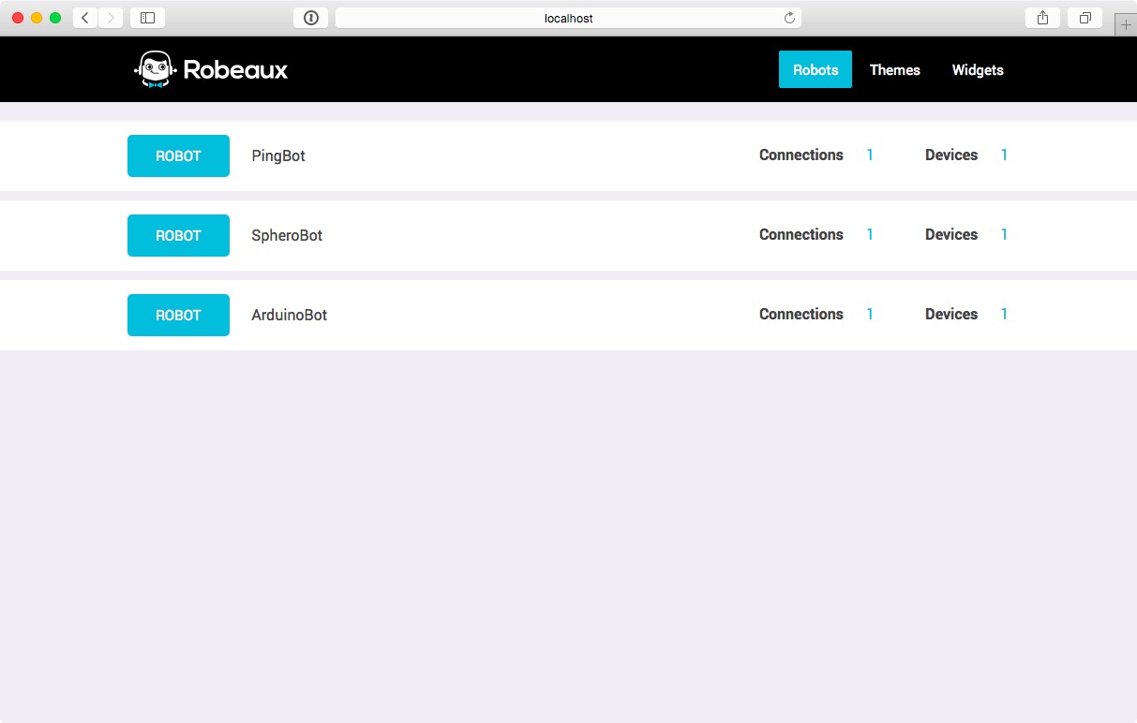Maximize the window with the green button
The height and width of the screenshot is (723, 1137).
pyautogui.click(x=55, y=18)
